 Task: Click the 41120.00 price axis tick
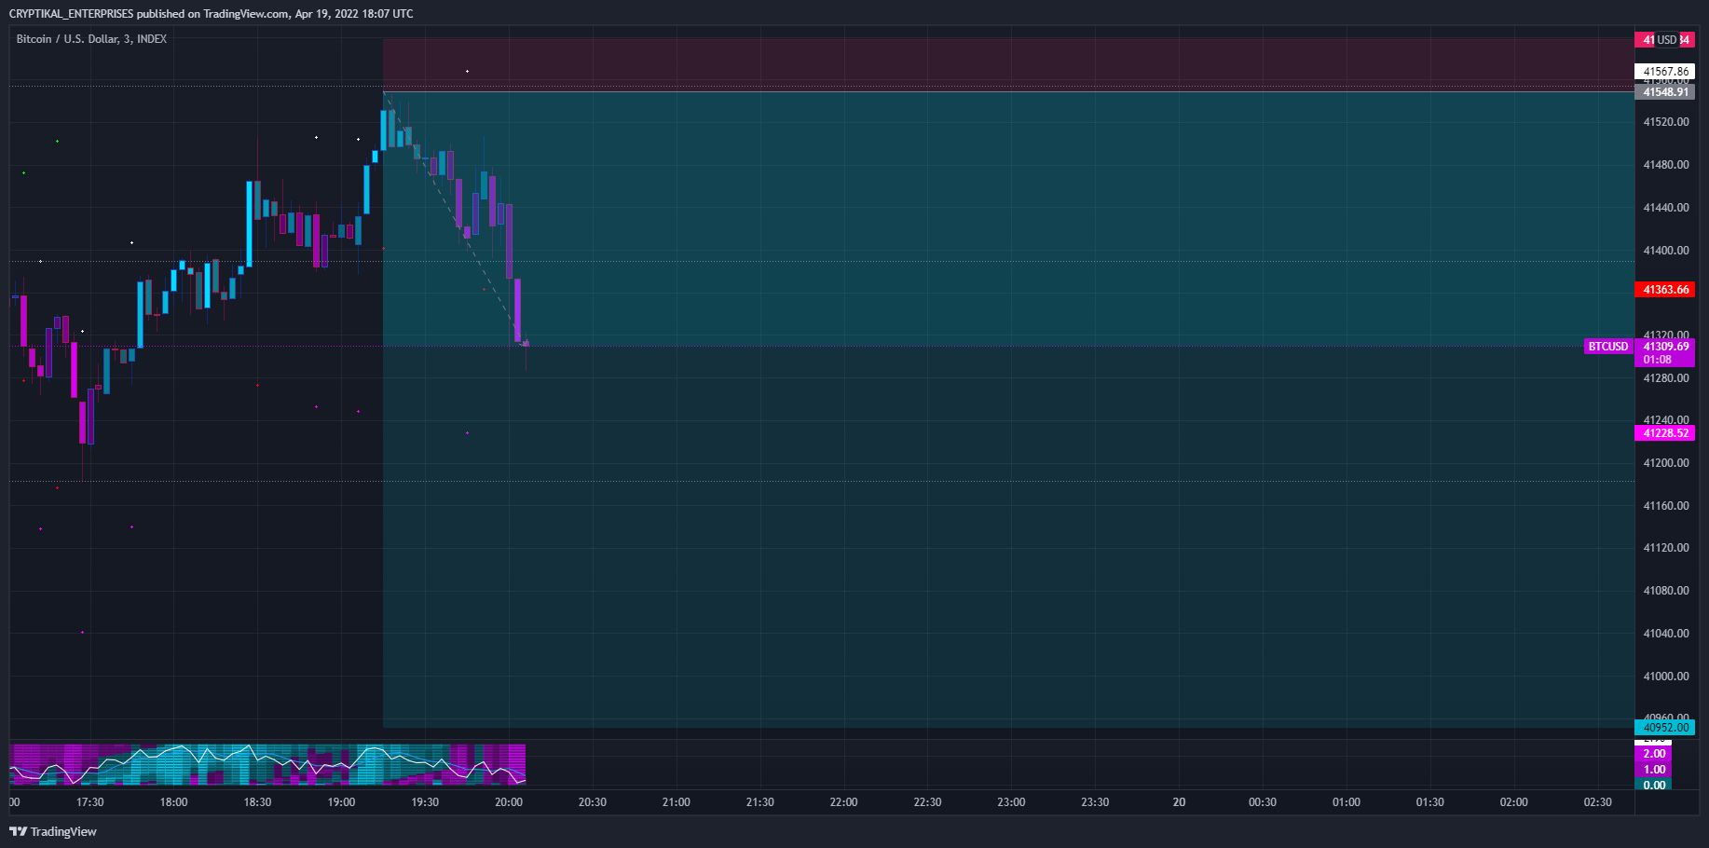click(x=1666, y=548)
